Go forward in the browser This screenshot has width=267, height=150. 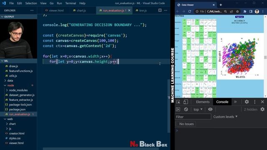(184, 11)
